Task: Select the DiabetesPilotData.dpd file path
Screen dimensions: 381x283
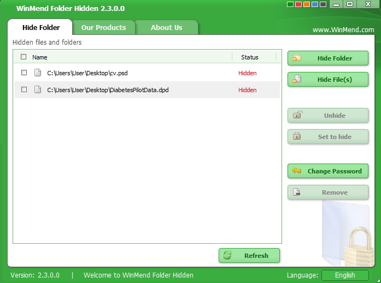Action: (x=108, y=90)
